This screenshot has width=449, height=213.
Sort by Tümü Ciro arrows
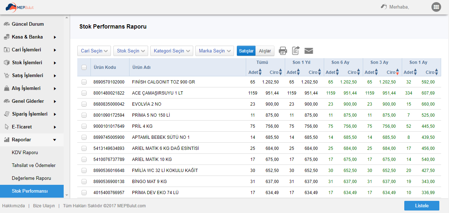(281, 72)
